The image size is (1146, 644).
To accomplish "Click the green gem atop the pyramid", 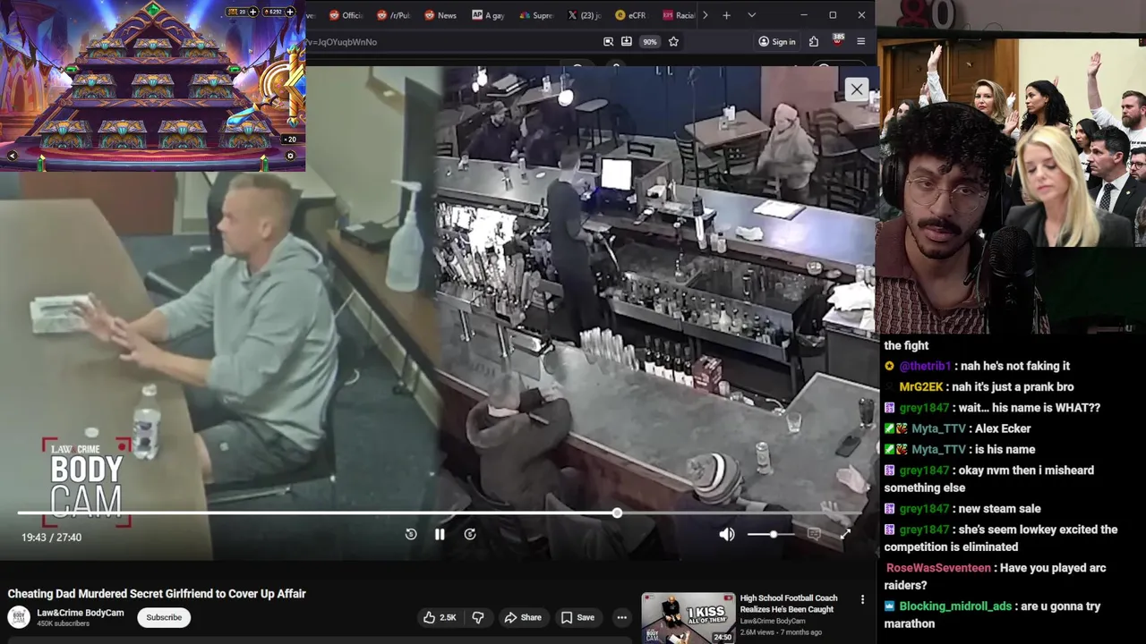I will coord(153,11).
